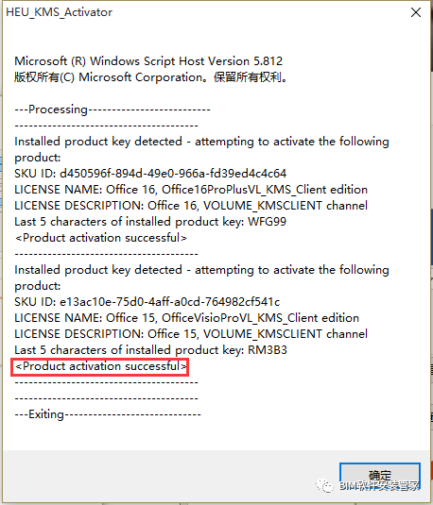Click the ---Processing--- separator line
This screenshot has height=505, width=433.
[x=113, y=109]
